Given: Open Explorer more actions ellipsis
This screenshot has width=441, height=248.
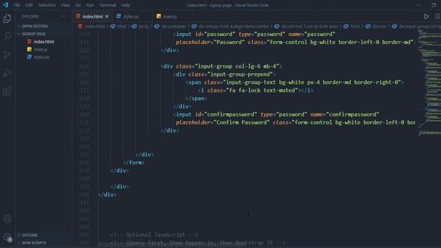Looking at the screenshot, I should 63,17.
